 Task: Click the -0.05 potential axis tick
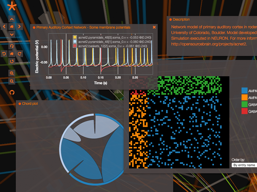[x=44, y=62]
